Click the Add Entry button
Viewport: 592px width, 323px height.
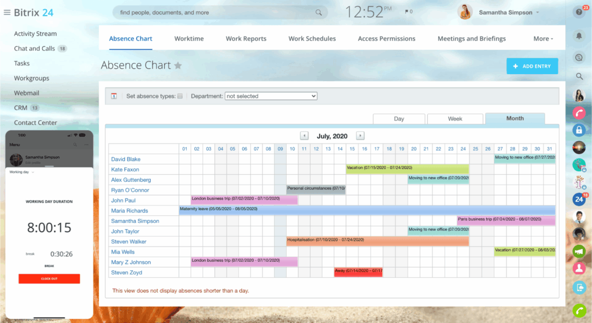(532, 66)
